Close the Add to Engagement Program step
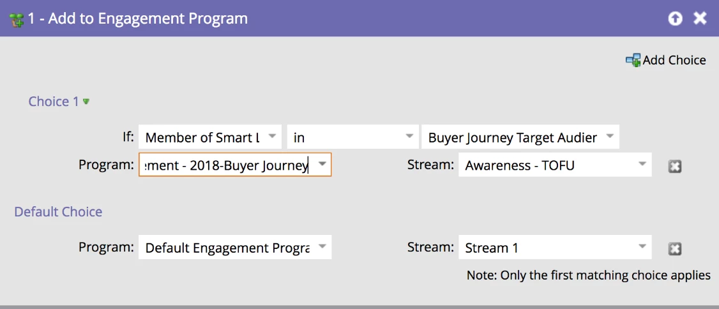This screenshot has height=309, width=719. [x=700, y=19]
